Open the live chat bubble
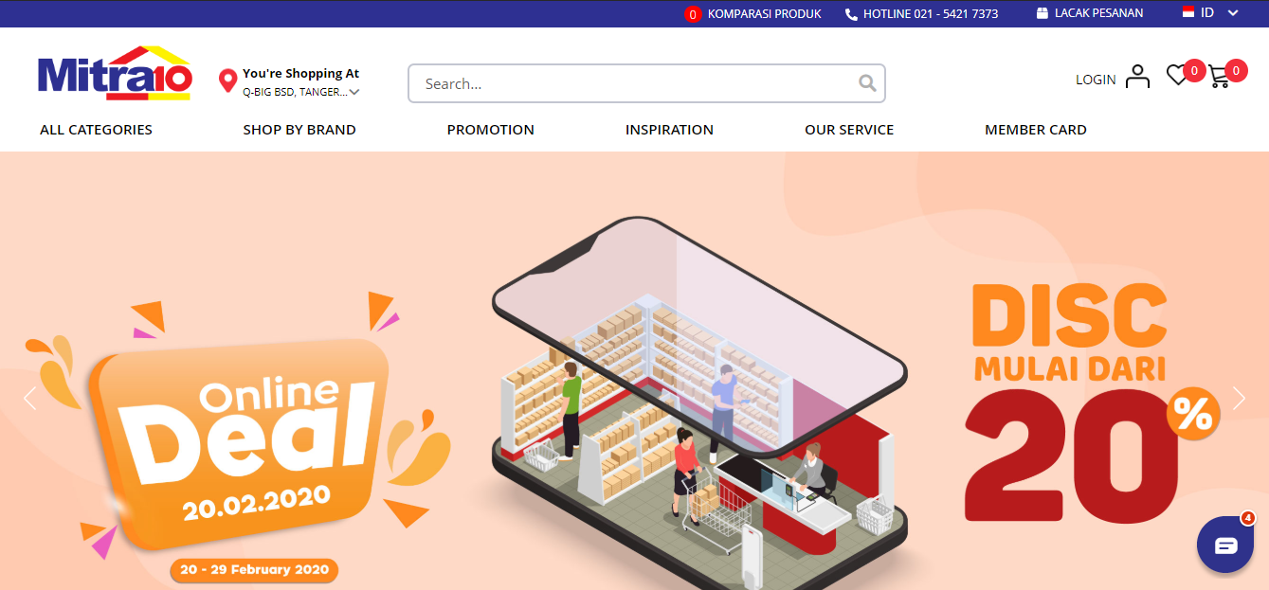 (1225, 545)
